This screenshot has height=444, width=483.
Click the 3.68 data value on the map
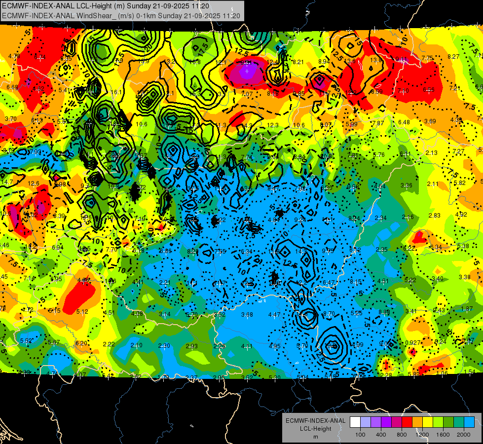coord(247,315)
